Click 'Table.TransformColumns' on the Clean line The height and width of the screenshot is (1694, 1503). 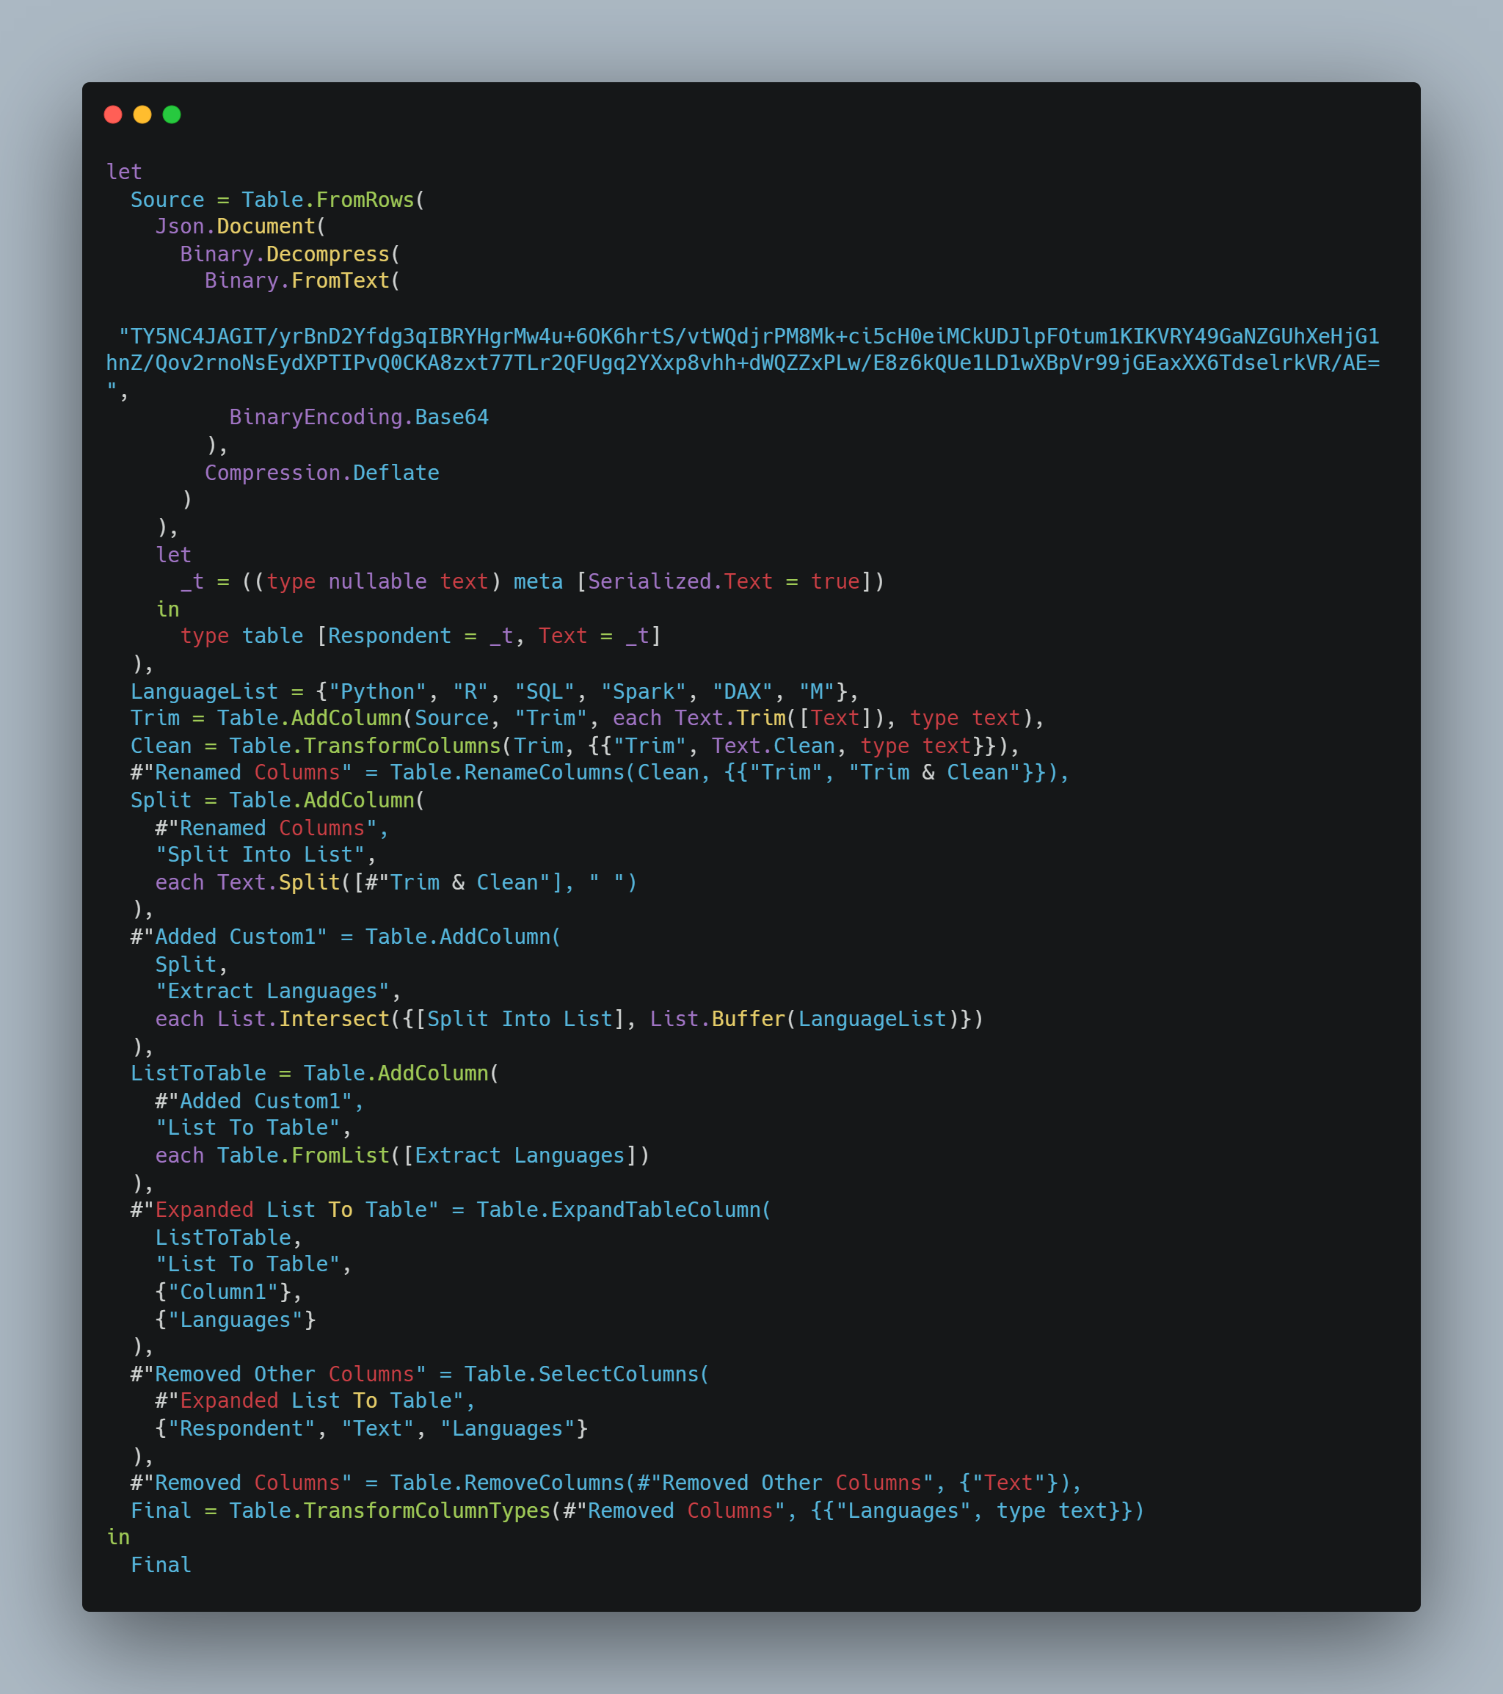pyautogui.click(x=365, y=746)
